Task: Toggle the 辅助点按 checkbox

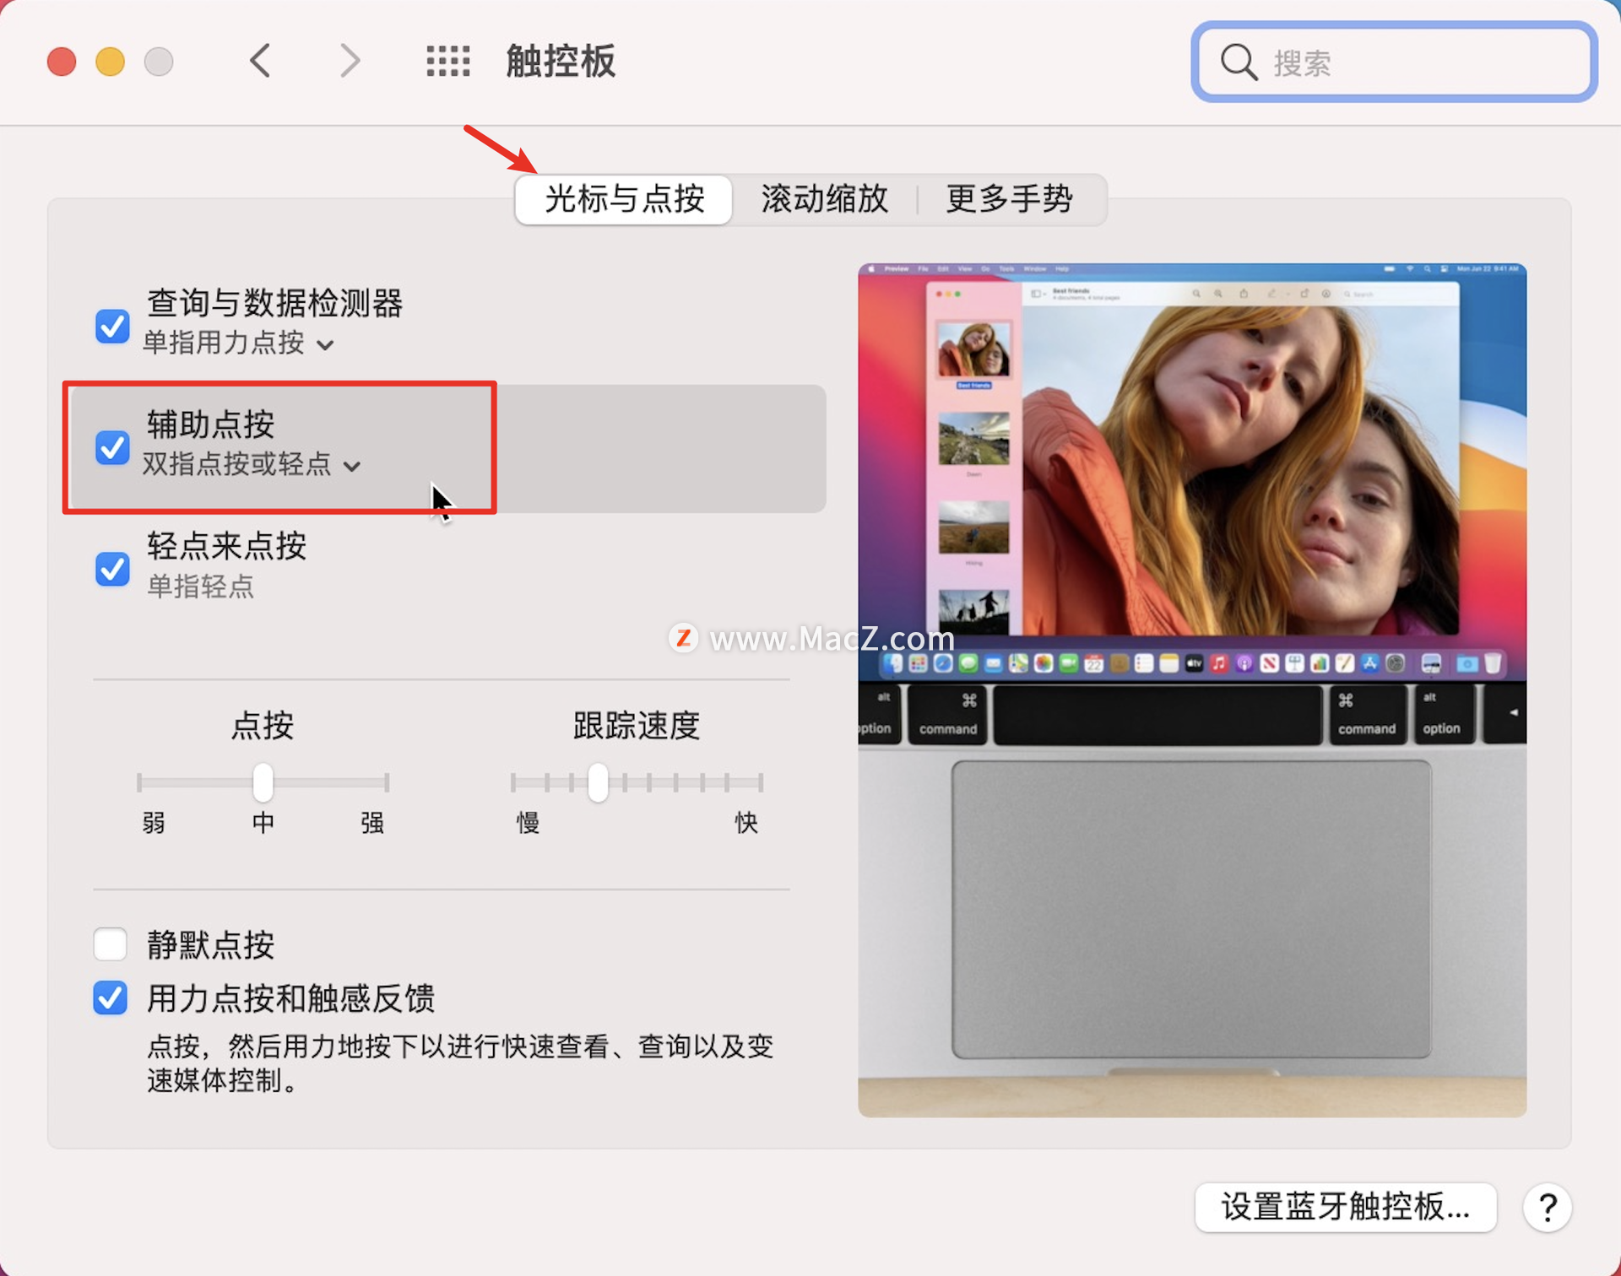Action: coord(112,447)
